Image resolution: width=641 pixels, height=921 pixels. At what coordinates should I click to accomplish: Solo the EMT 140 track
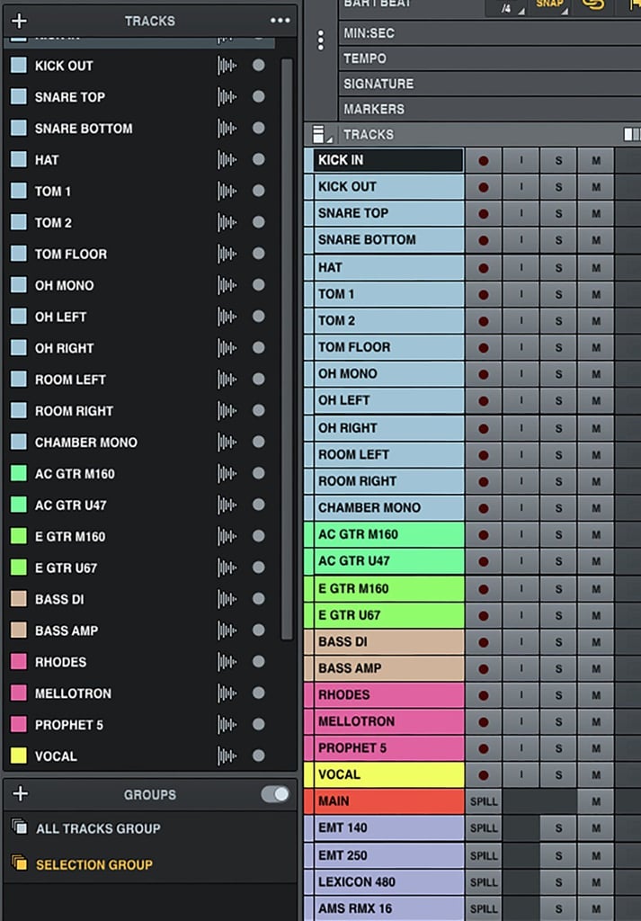click(558, 828)
